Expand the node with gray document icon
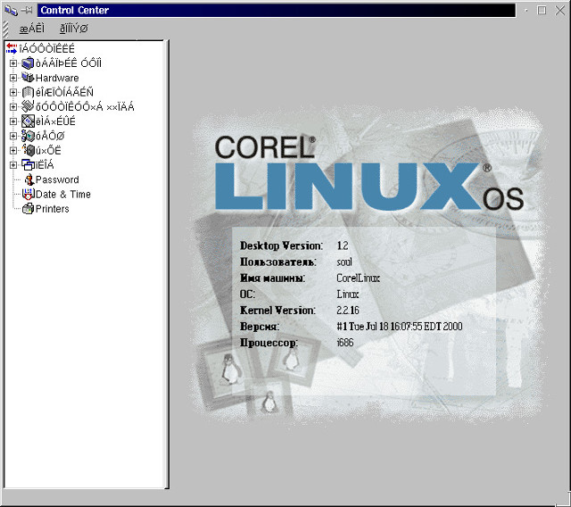 point(13,92)
